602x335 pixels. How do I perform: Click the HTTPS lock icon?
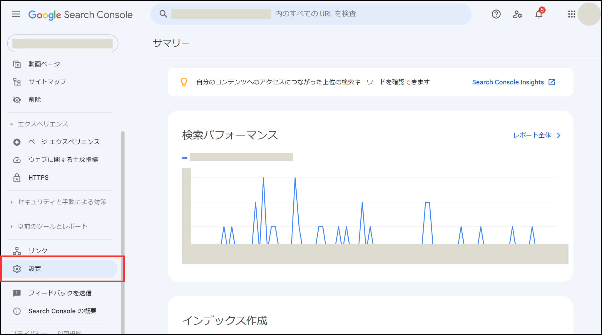tap(17, 178)
